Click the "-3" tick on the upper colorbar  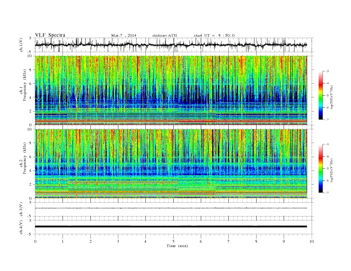(327, 71)
